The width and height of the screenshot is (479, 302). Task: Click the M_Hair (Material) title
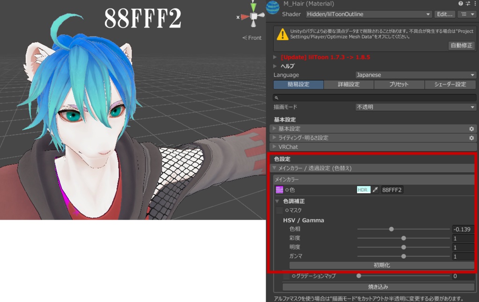[x=309, y=4]
